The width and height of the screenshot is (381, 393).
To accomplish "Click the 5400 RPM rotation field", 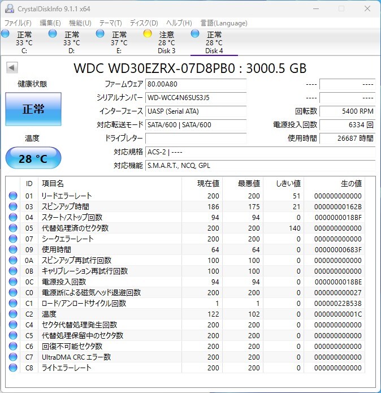I will tap(348, 111).
